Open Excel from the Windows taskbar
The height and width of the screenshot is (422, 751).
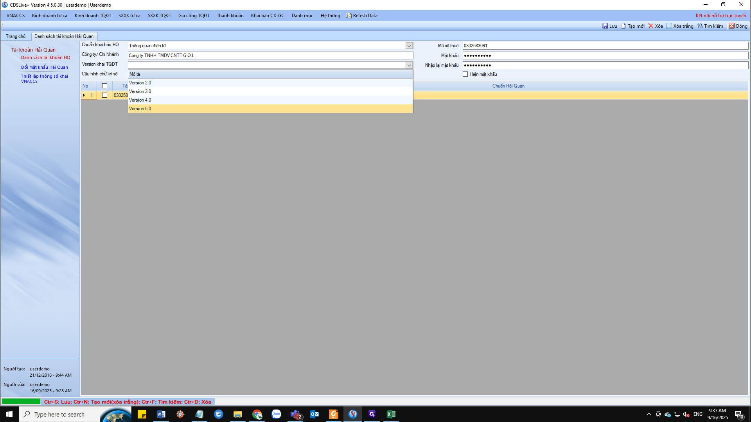391,414
